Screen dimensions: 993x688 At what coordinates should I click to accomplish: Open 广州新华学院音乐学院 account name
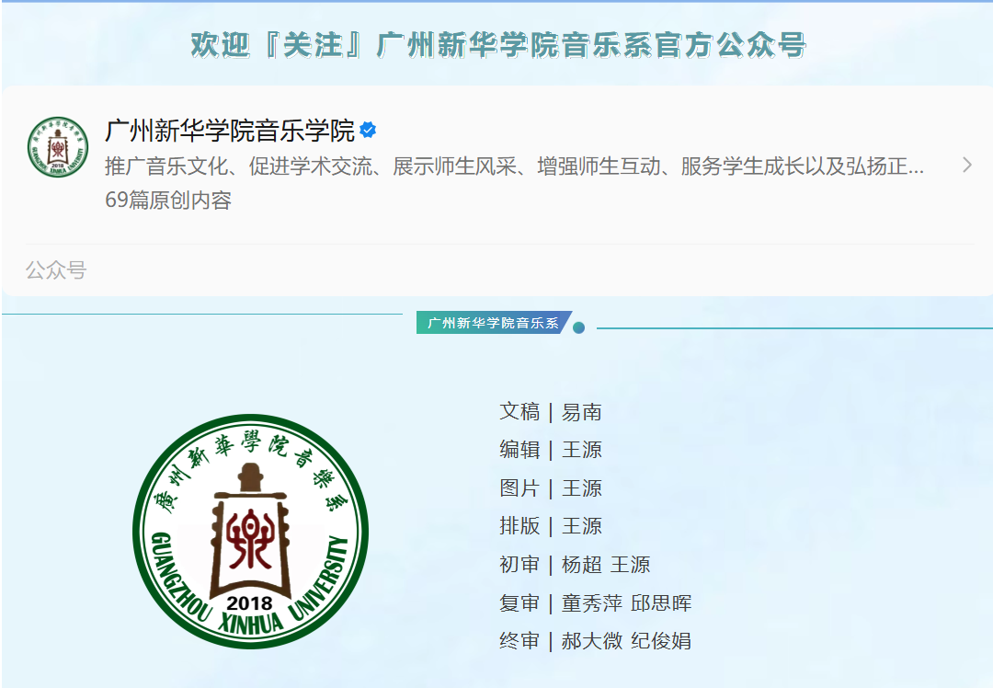pyautogui.click(x=230, y=131)
